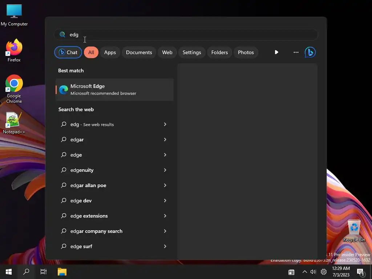
Task: Open the volume control in system tray
Action: click(x=313, y=272)
